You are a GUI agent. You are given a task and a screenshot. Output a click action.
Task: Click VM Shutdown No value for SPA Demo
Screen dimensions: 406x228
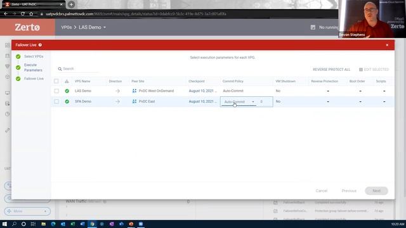(278, 101)
